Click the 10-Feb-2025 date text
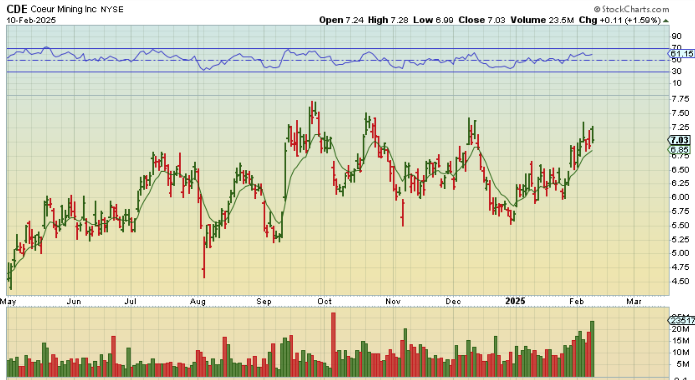 [31, 20]
